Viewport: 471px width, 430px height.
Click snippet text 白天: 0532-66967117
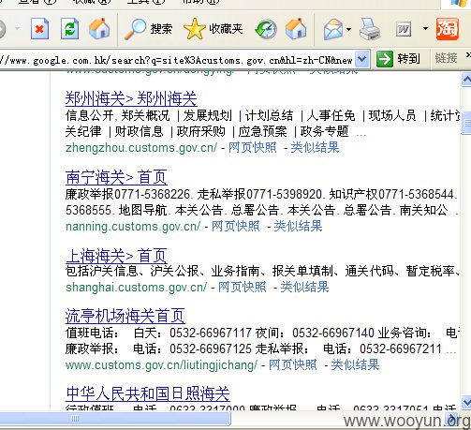tap(193, 333)
